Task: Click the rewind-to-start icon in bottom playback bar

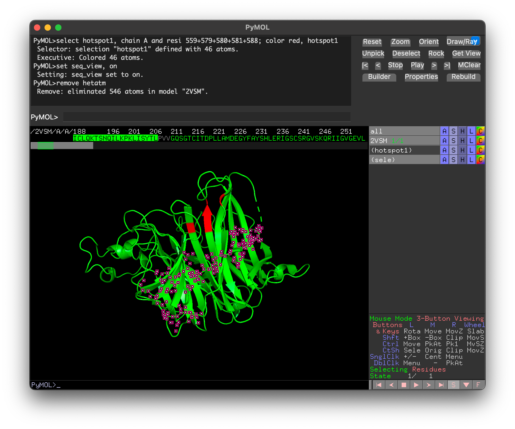Action: click(x=379, y=385)
